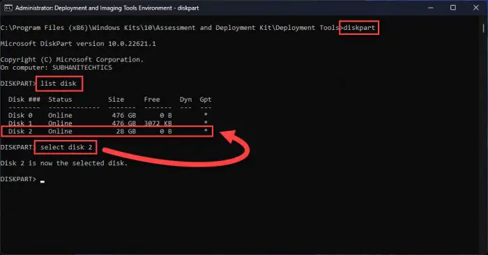This screenshot has height=255, width=488.
Task: Click the 'Gpt' column header
Action: [206, 100]
